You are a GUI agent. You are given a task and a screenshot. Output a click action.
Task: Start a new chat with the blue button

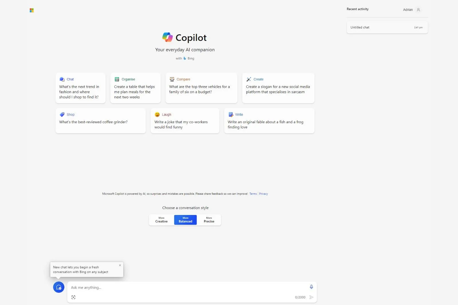59,287
